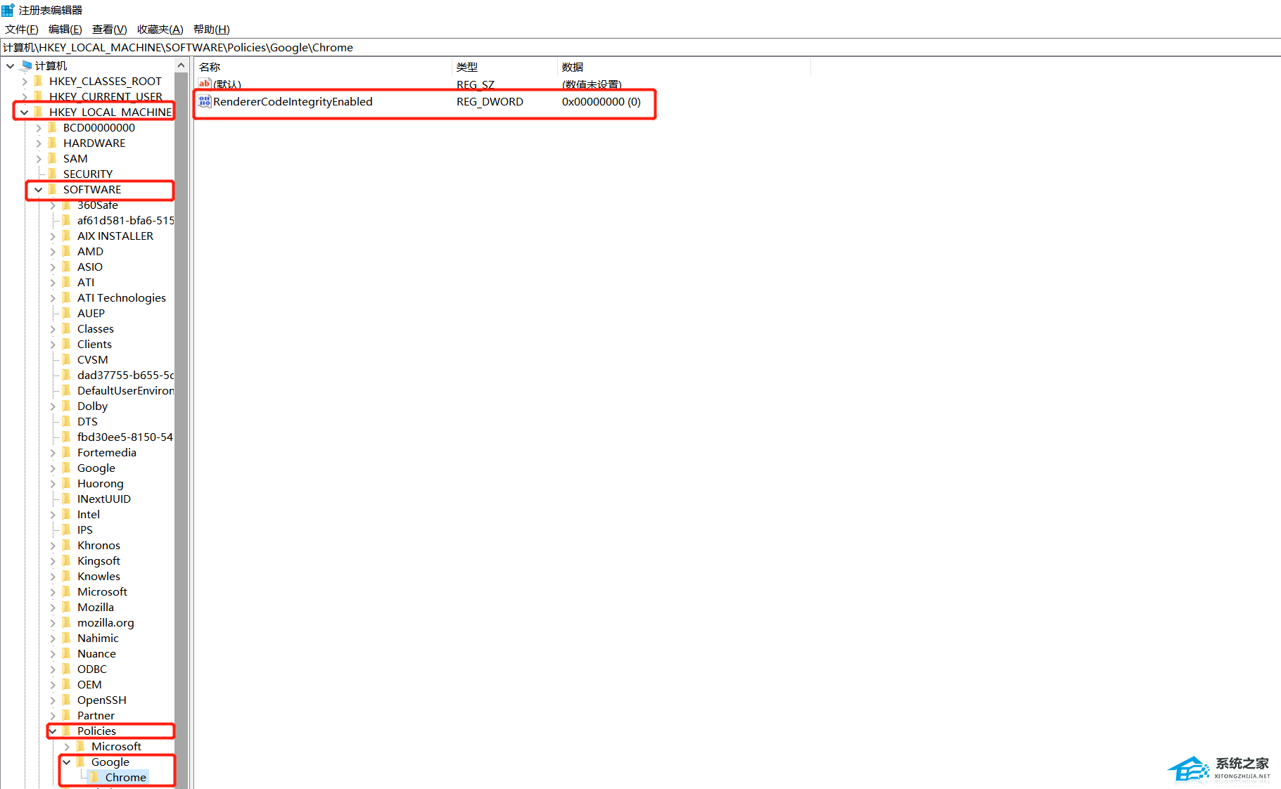Click the Classes folder icon
The image size is (1281, 789).
point(68,328)
